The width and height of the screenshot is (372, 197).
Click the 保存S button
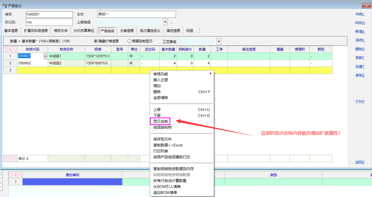(360, 40)
